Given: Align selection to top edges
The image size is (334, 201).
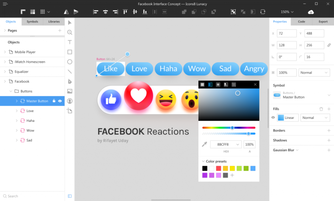Looking at the screenshot, I should 125,12.
